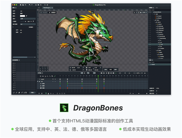Toggle visibility dot on zui timeline row
182x138 pixels.
(53, 81)
